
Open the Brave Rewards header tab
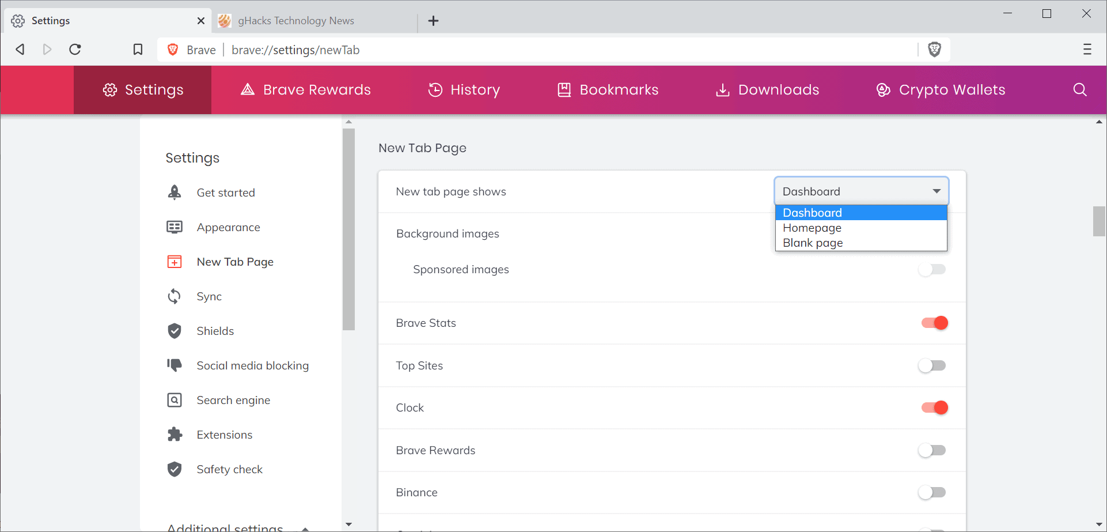pos(305,90)
